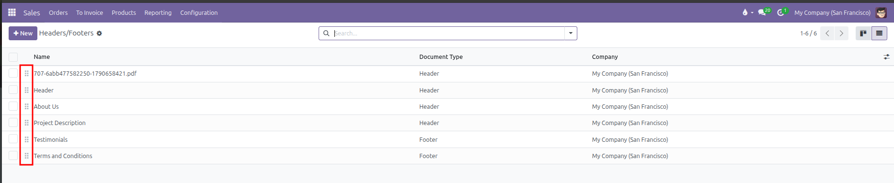Select the Testimonials row checkbox

13,139
